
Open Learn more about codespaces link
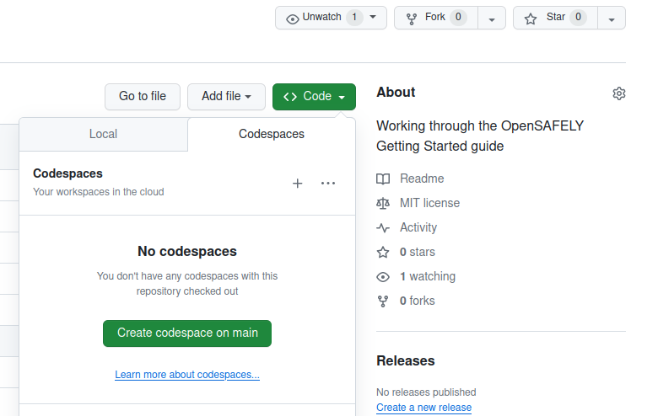[x=187, y=375]
